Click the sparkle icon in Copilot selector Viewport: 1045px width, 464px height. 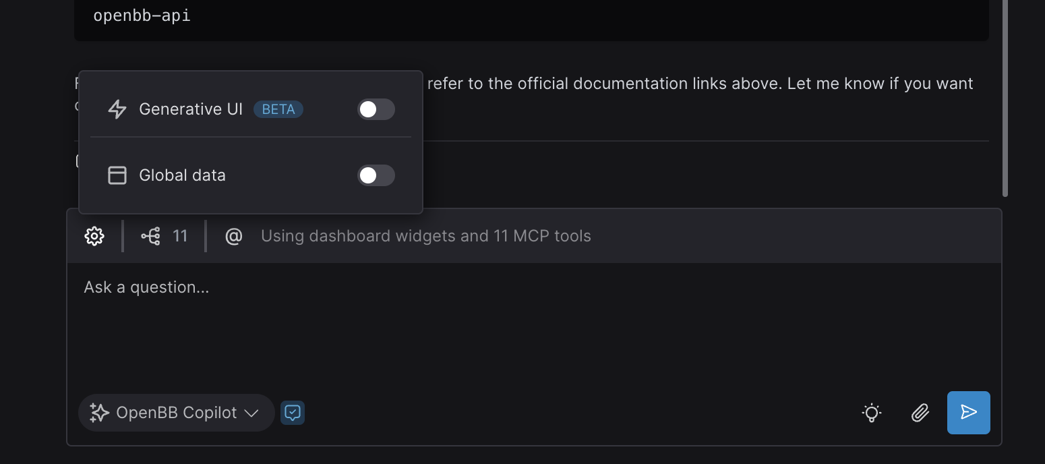point(99,413)
